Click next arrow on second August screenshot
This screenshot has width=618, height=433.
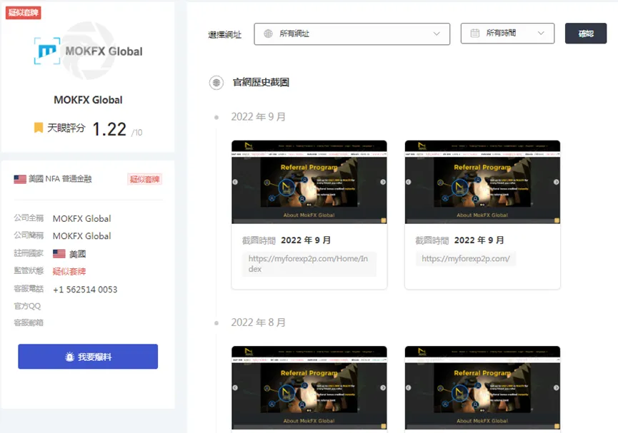click(556, 388)
